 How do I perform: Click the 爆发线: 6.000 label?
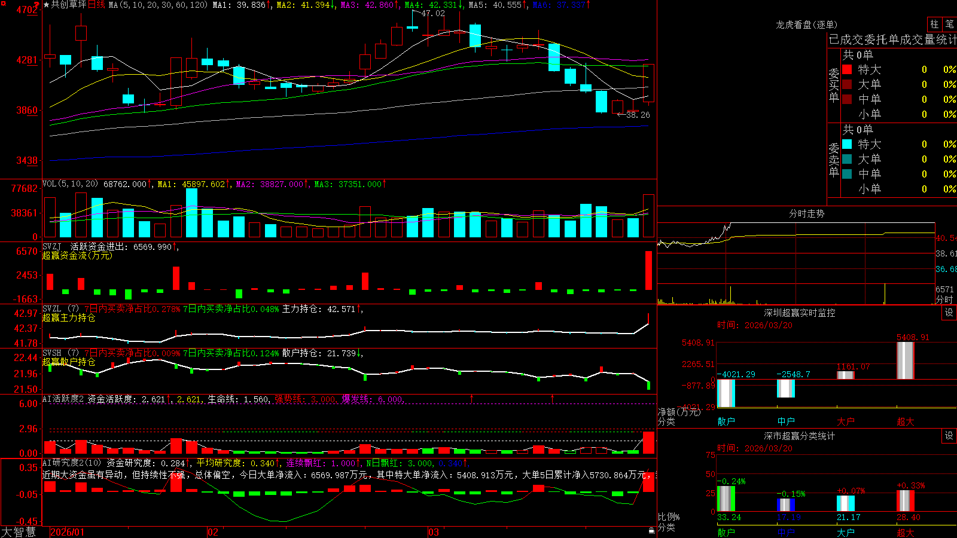(x=372, y=399)
